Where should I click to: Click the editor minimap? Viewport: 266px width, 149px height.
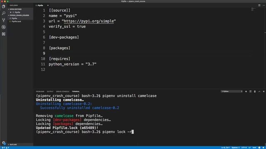[253, 9]
